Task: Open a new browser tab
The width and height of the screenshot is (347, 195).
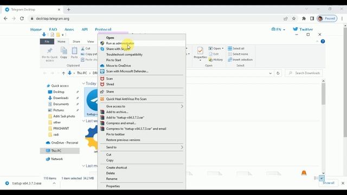Action: tap(69, 10)
